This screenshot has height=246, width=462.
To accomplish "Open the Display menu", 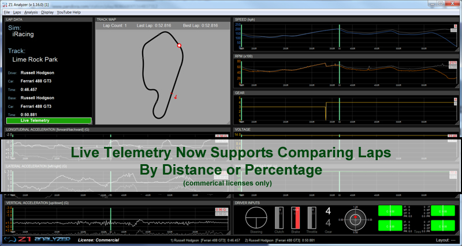I will coord(47,12).
